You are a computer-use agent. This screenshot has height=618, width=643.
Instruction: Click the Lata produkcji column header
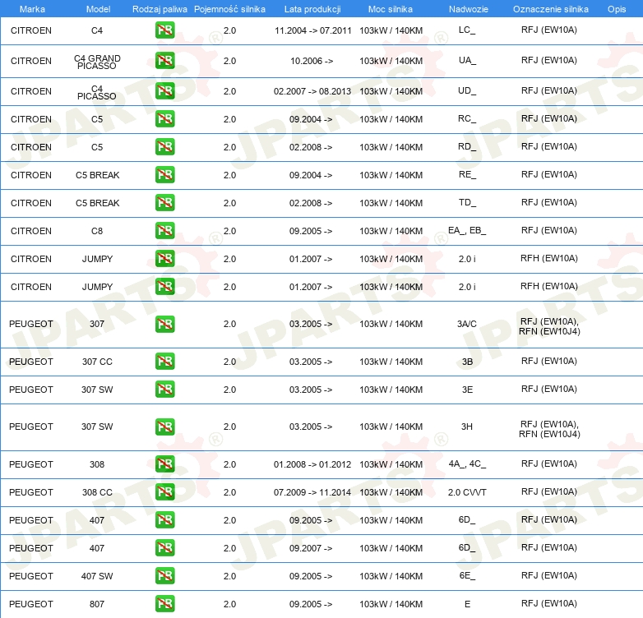coord(312,9)
